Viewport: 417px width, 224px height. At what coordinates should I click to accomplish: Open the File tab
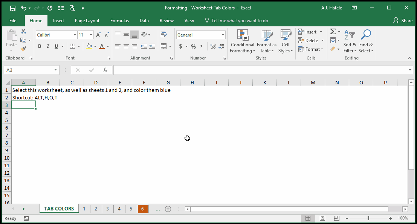13,21
